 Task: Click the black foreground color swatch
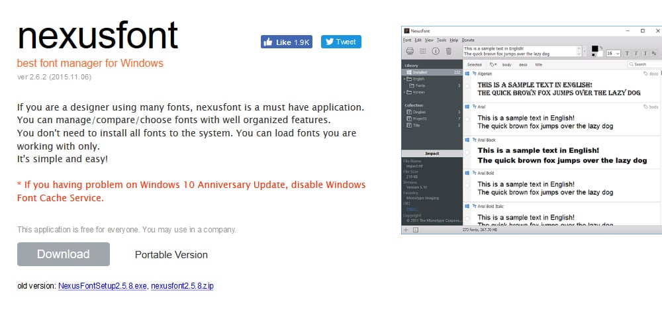pyautogui.click(x=594, y=49)
